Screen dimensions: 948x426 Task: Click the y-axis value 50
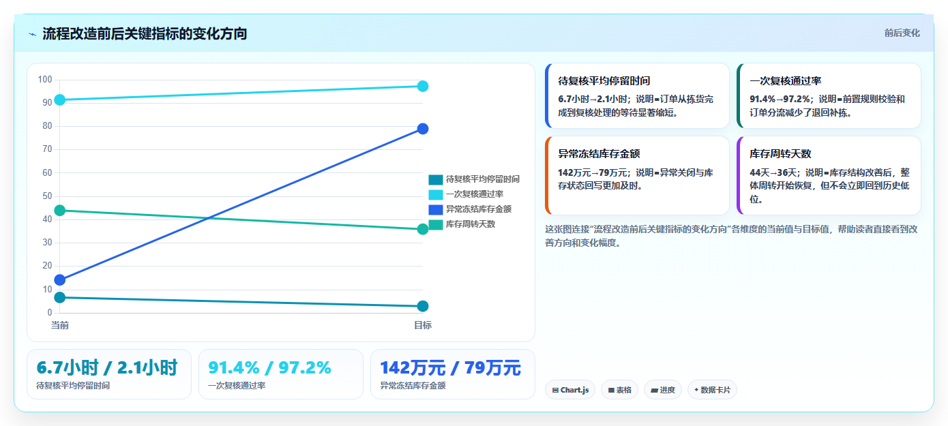coord(47,196)
